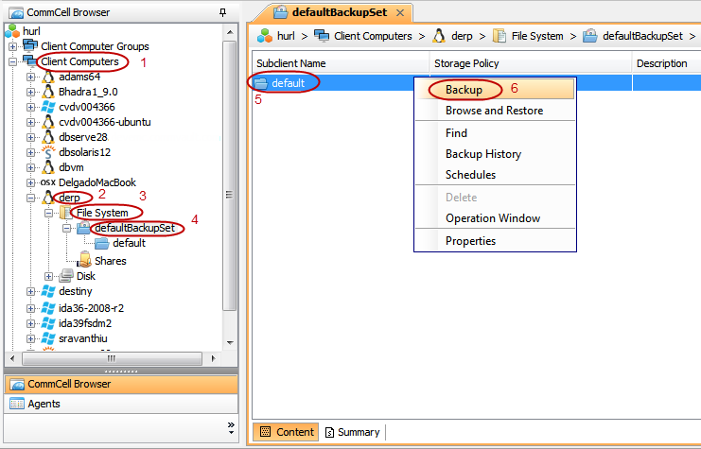This screenshot has width=701, height=449.
Task: Pin the CommCell Browser panel
Action: click(x=222, y=12)
